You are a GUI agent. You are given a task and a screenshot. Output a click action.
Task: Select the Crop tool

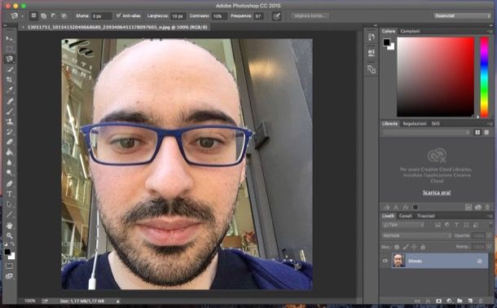[9, 80]
